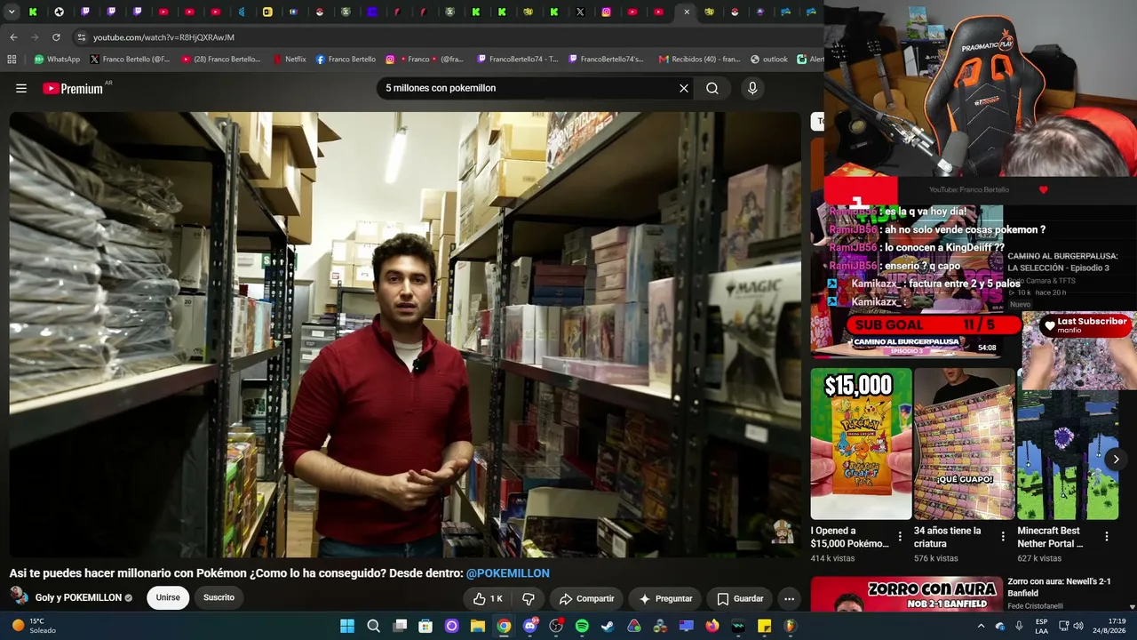Open options for the 'I Opened a $15,000 Pokémon' short
Screen dimensions: 1137x640
click(x=900, y=536)
